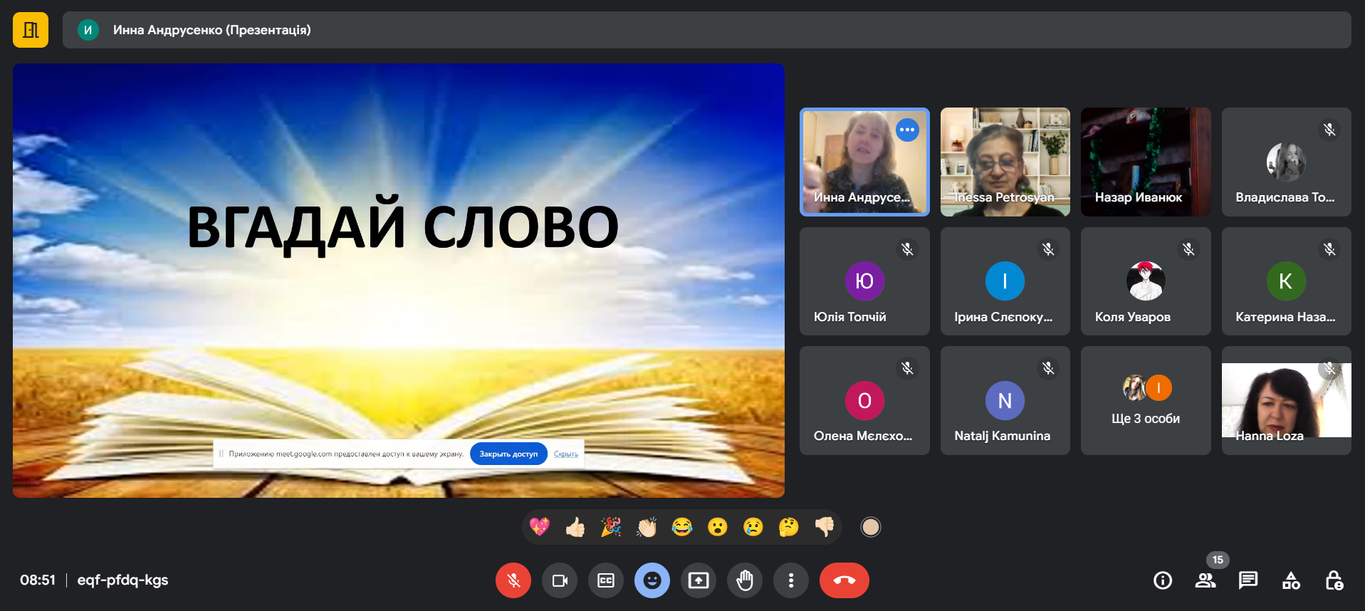Open the chat panel
1365x611 pixels.
point(1248,580)
